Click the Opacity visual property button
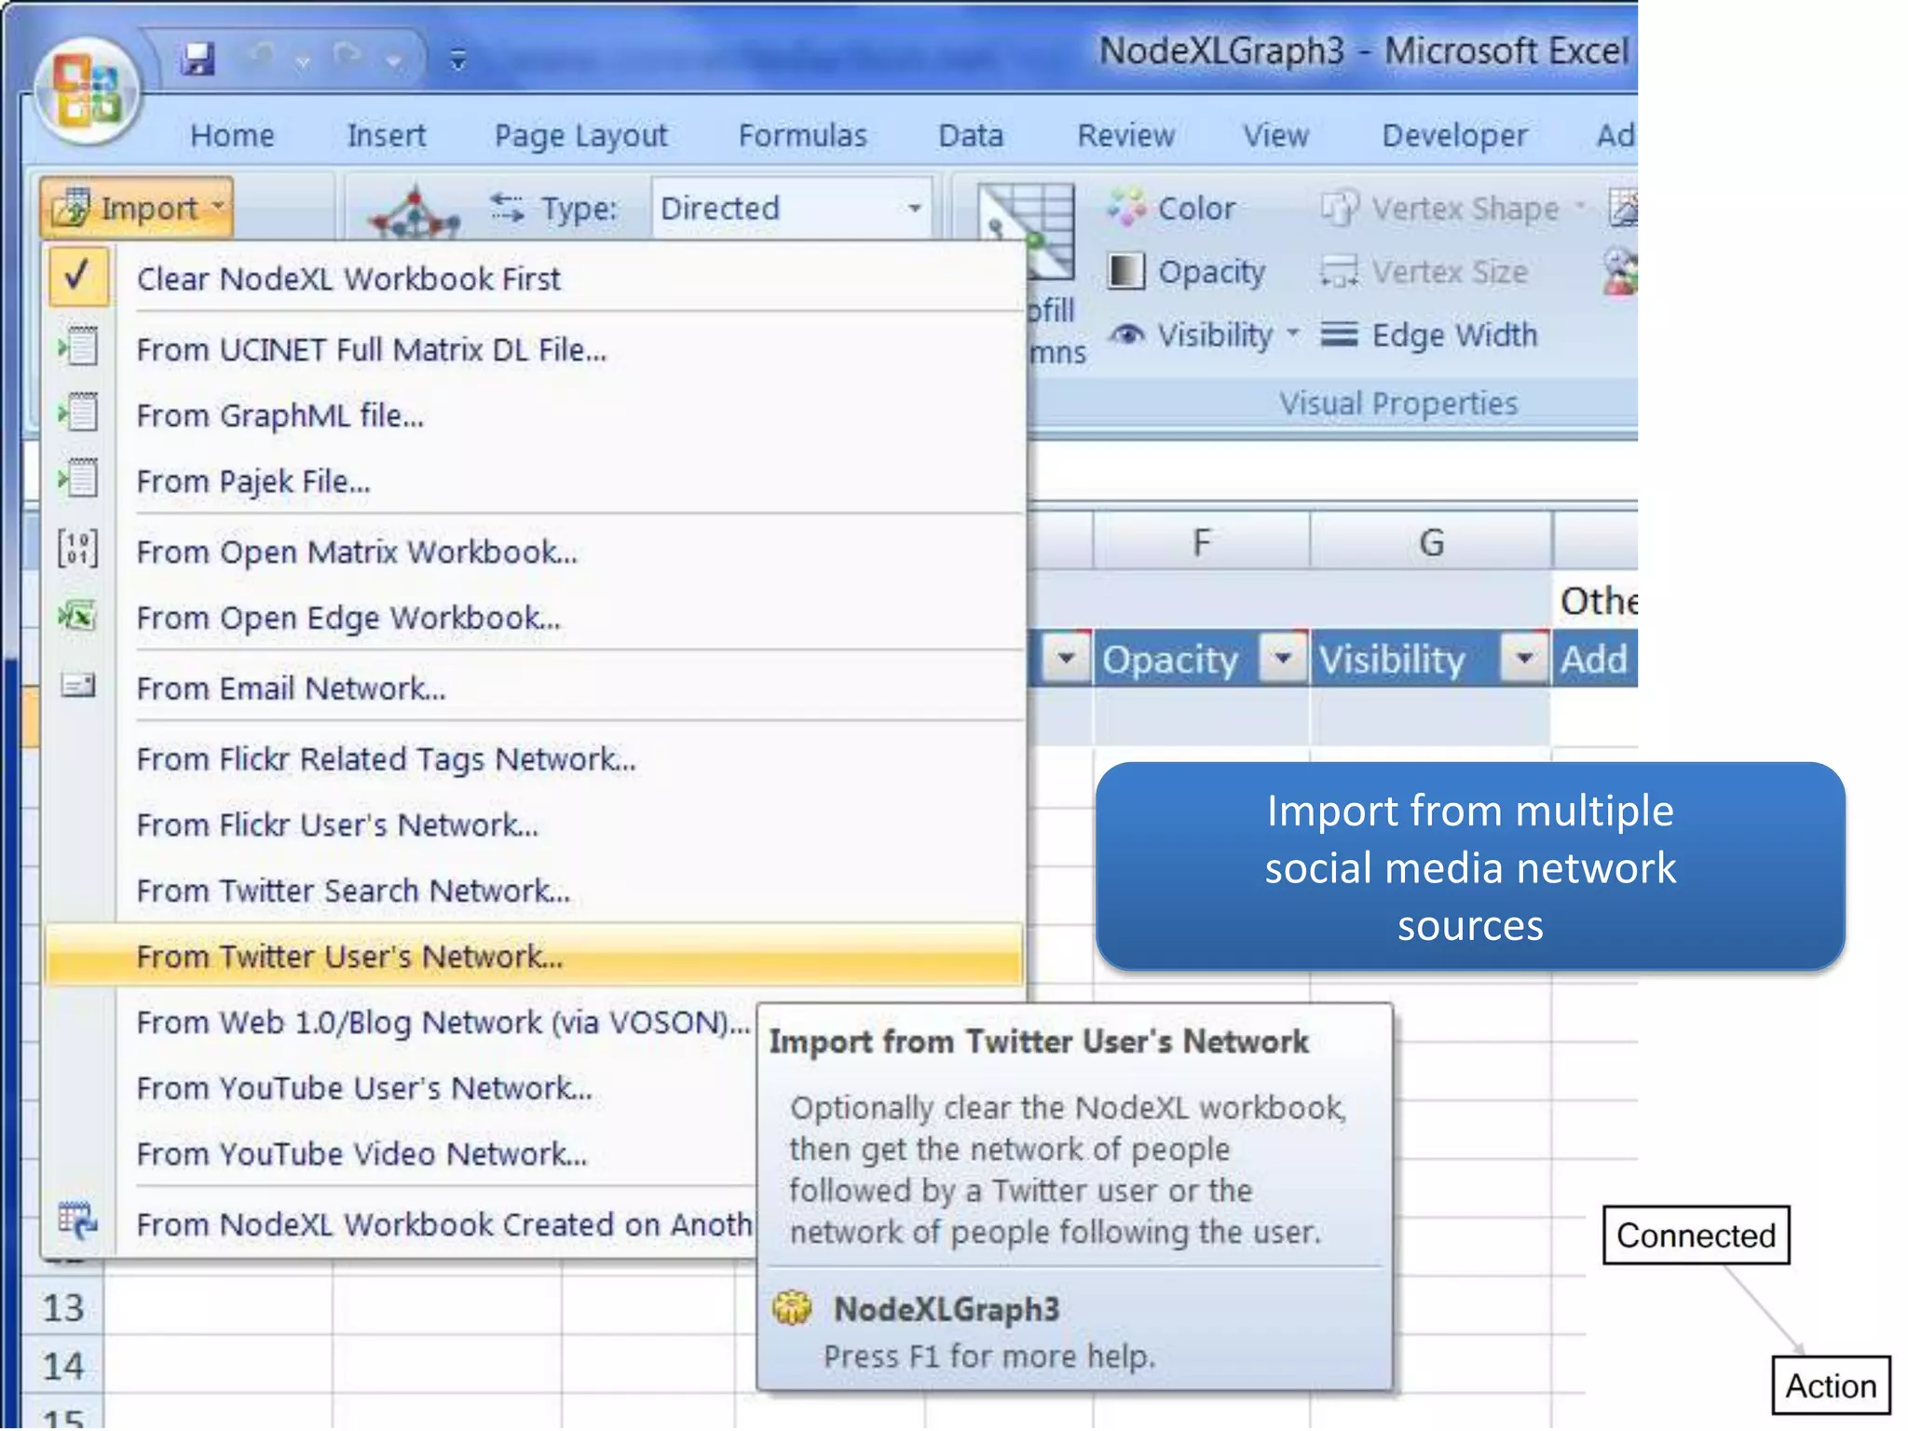1908x1431 pixels. [1186, 272]
